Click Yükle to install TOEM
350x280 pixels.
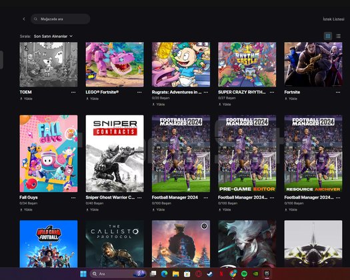pos(26,99)
